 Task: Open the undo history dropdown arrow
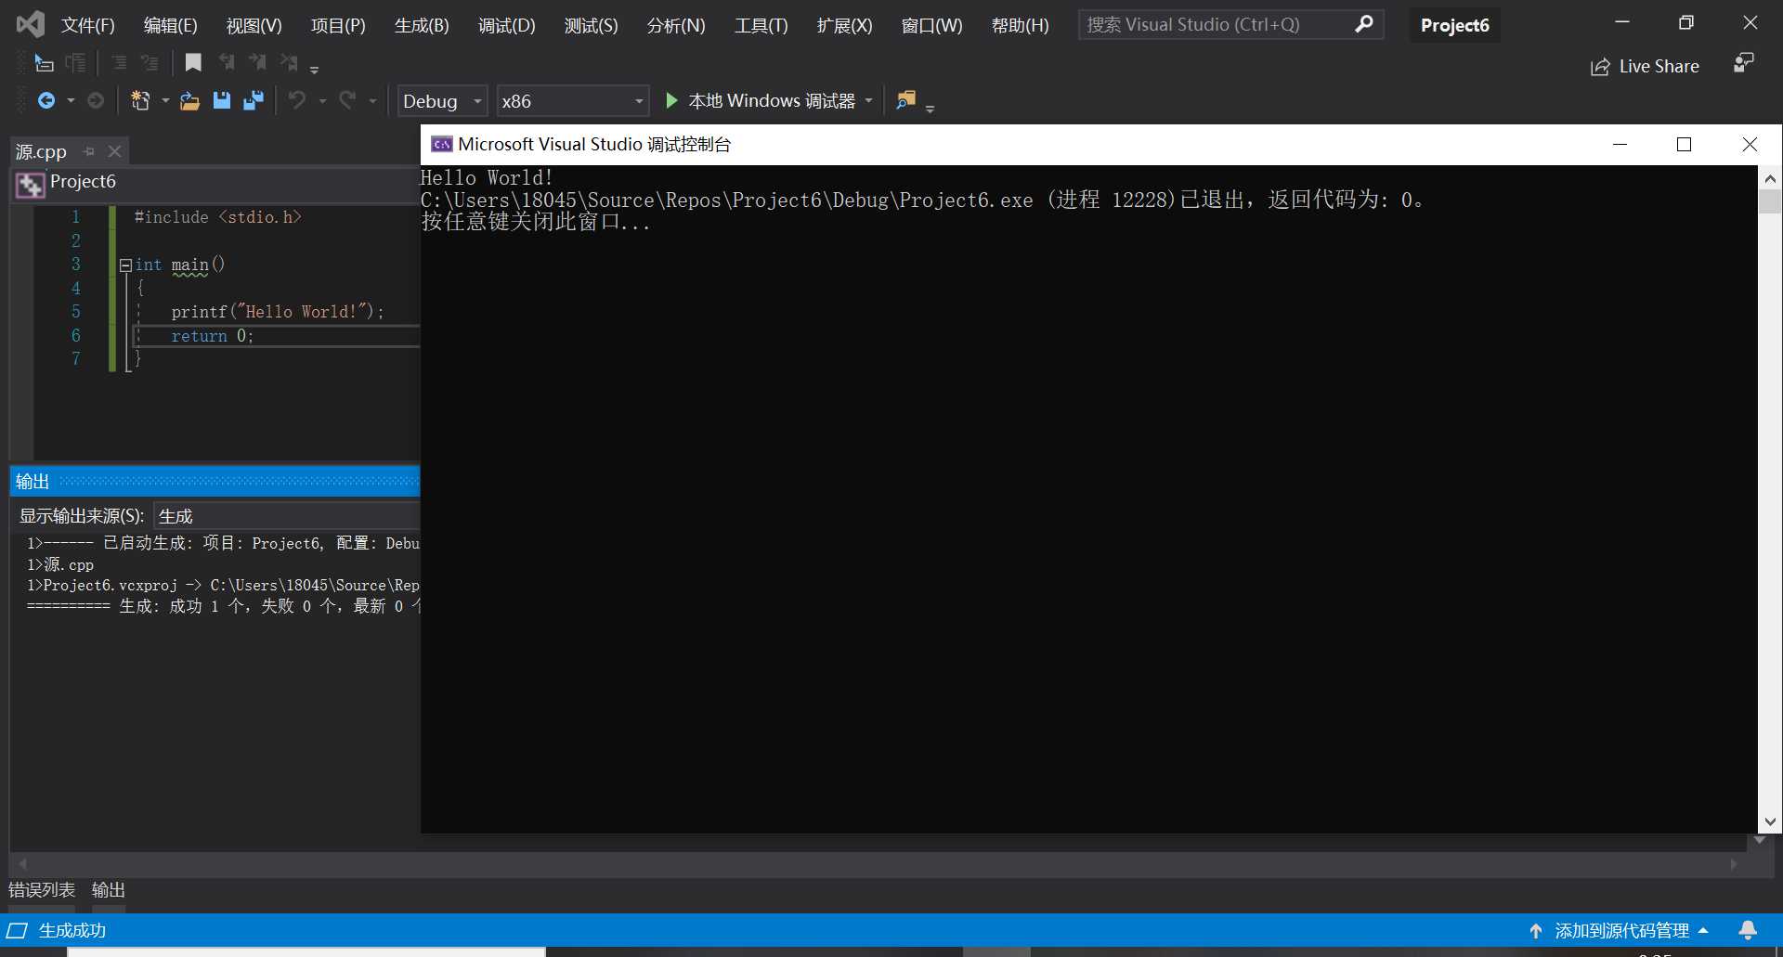click(322, 100)
